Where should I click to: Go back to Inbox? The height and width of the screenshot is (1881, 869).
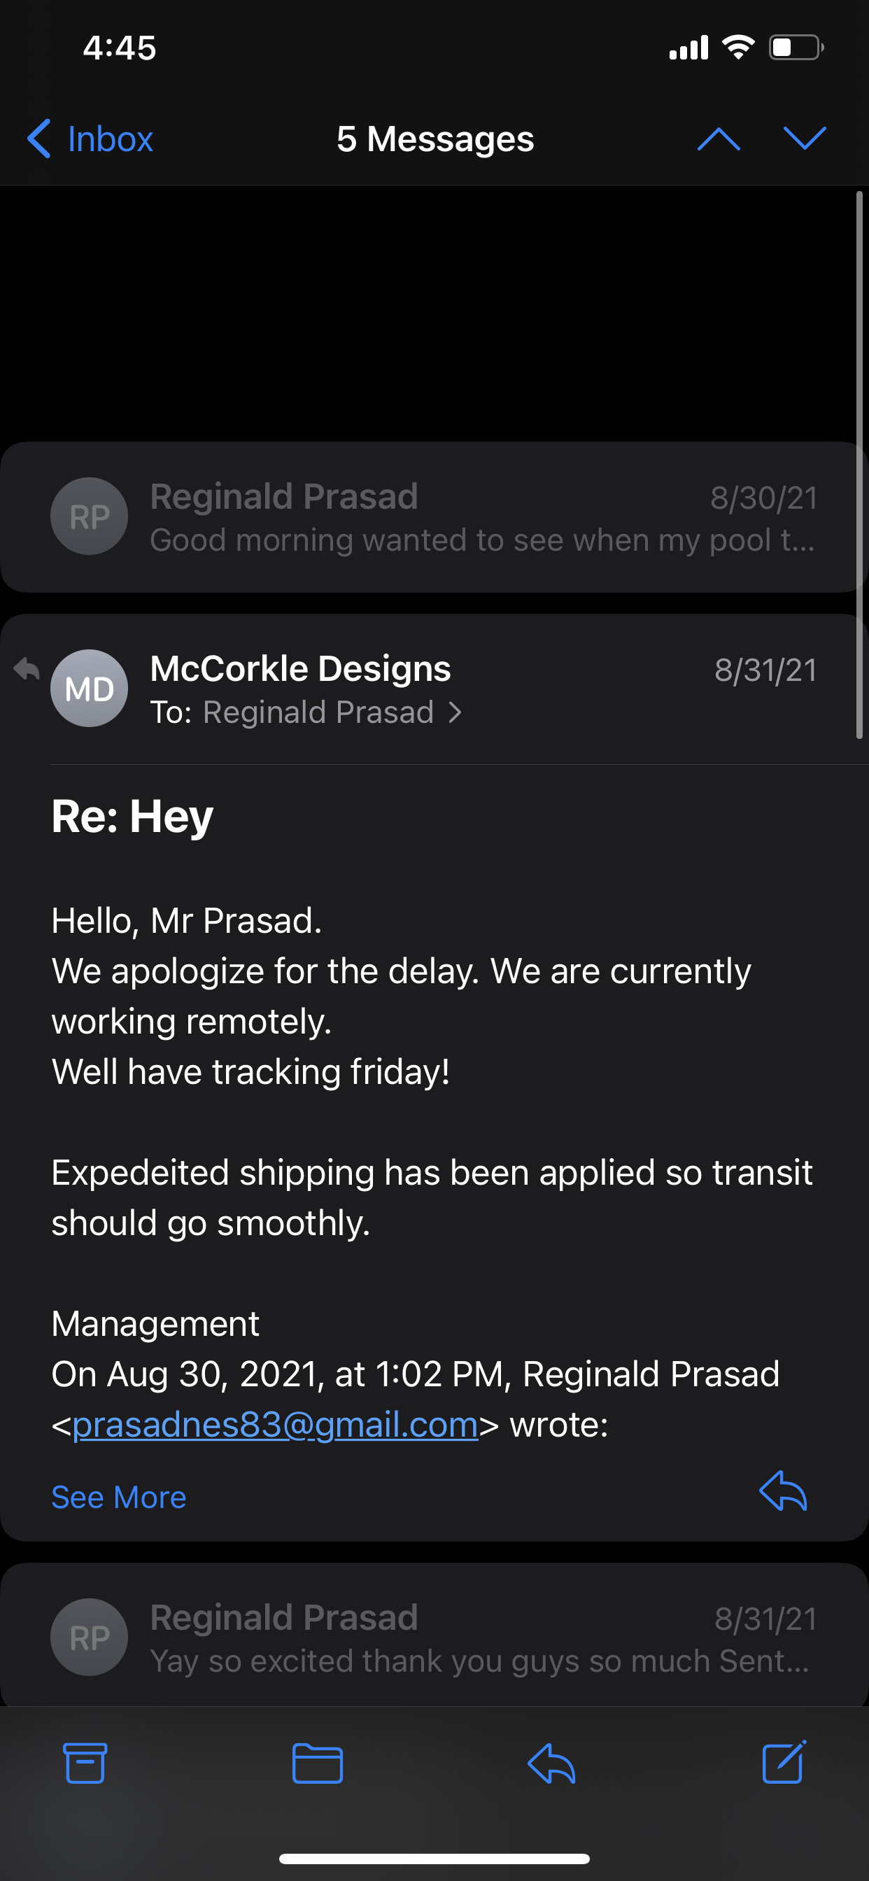coord(90,139)
